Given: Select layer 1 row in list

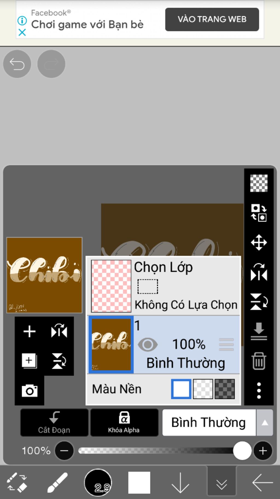Looking at the screenshot, I should (x=164, y=345).
